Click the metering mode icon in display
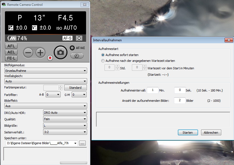This screenshot has width=234, height=165. [x=79, y=38]
